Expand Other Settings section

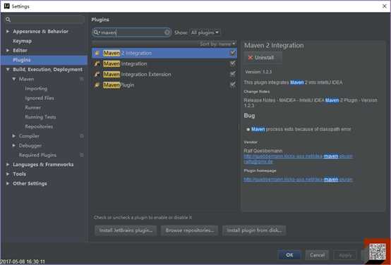8,183
